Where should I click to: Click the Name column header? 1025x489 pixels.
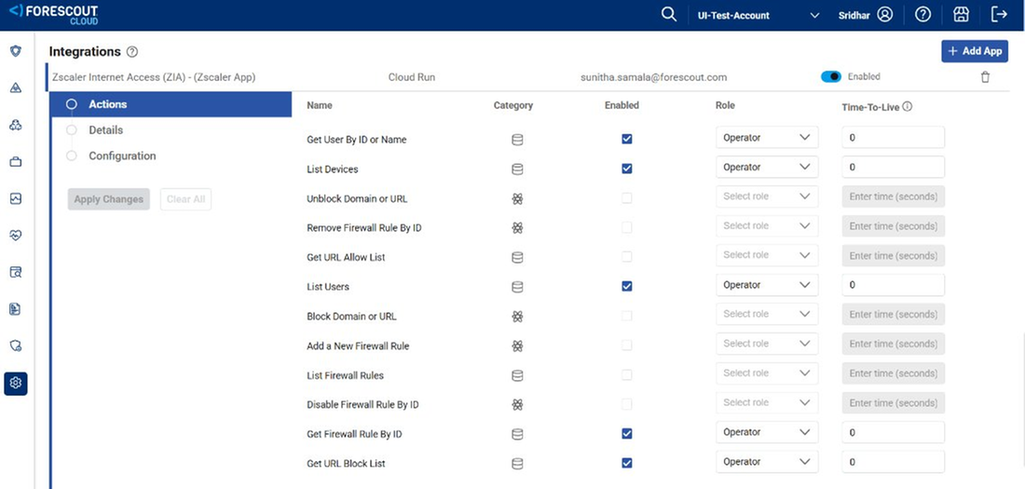tap(319, 105)
